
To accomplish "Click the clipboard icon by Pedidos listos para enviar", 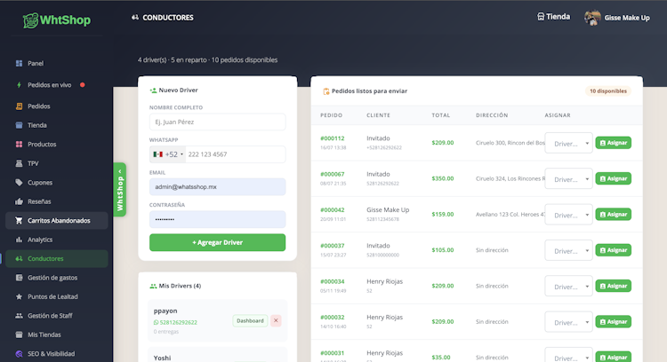I will tap(326, 91).
